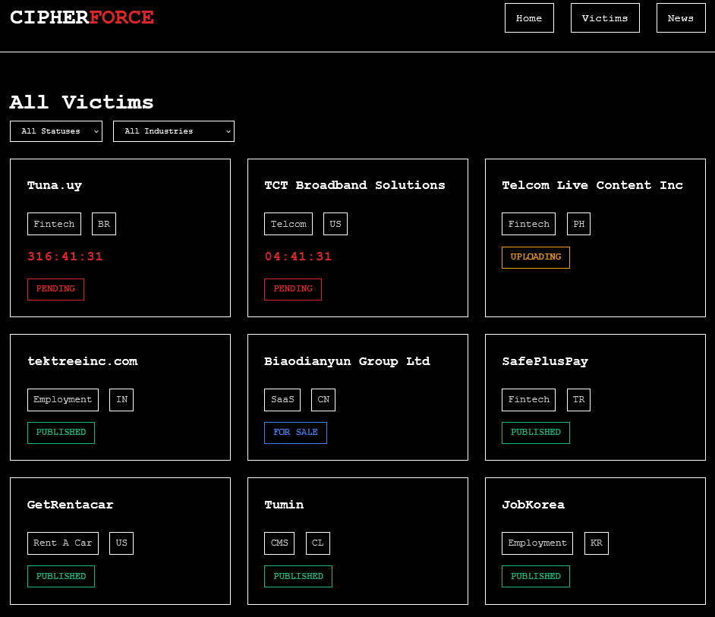Image resolution: width=715 pixels, height=617 pixels.
Task: Select the Employment tag on tektreeinc.com
Action: point(63,399)
